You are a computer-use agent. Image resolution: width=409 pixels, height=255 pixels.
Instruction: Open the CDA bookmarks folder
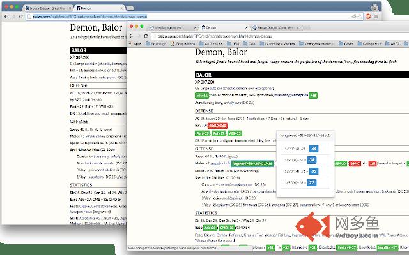[249, 44]
